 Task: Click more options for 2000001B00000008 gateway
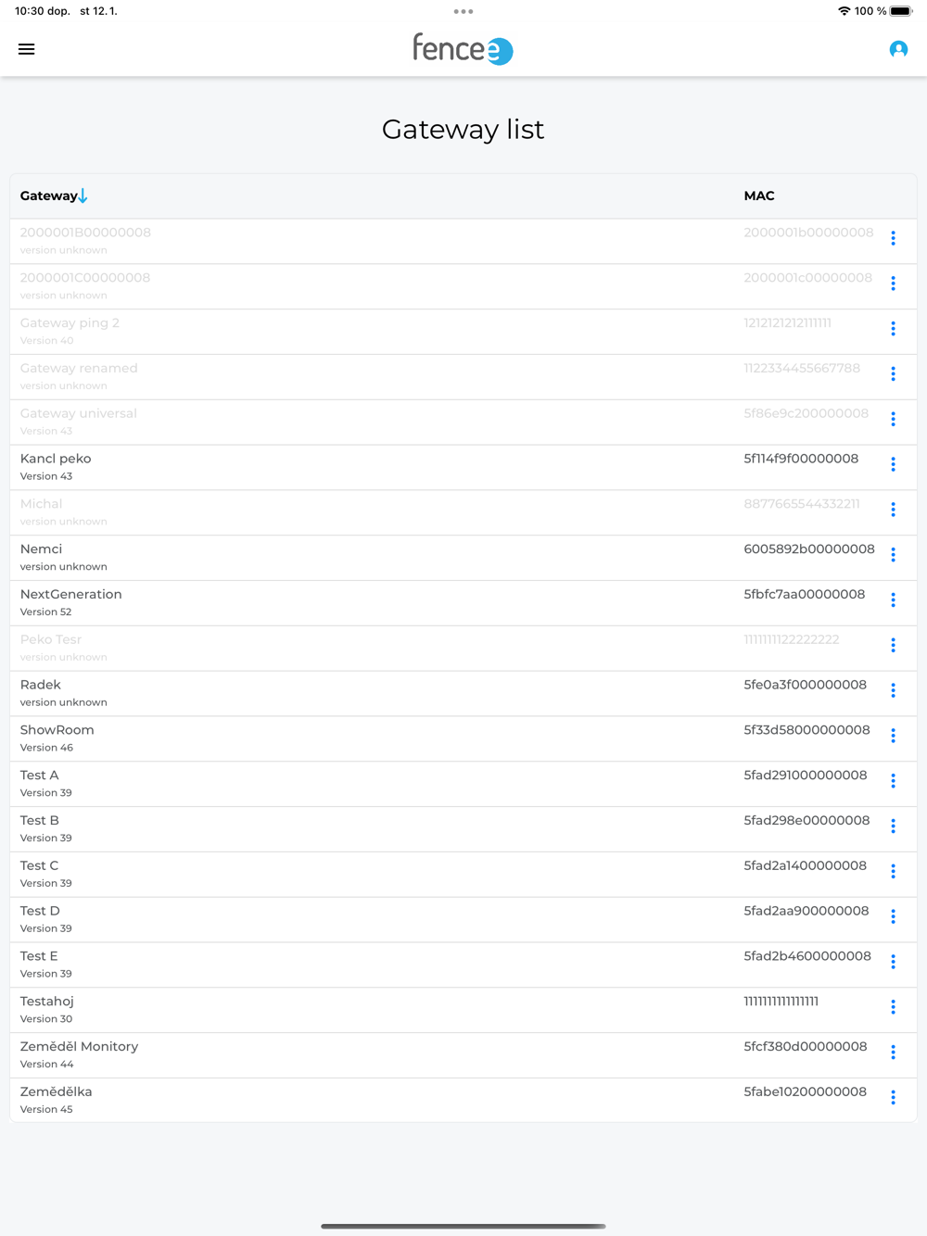[893, 238]
